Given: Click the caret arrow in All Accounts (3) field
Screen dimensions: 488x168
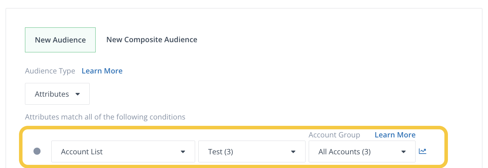Looking at the screenshot, I should 404,152.
